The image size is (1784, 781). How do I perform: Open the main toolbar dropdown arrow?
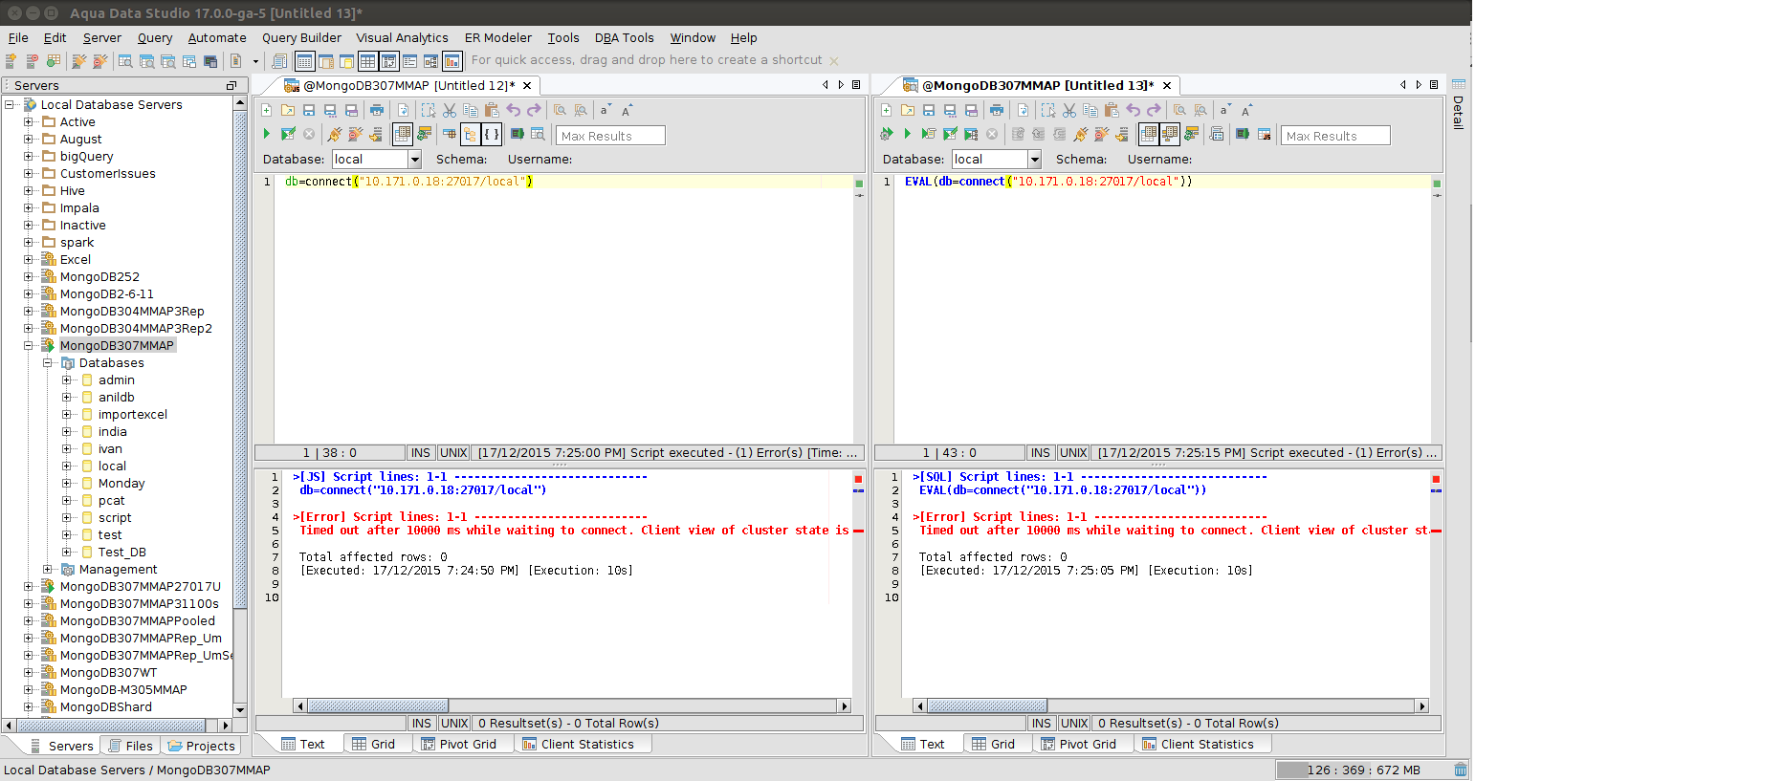click(x=255, y=61)
